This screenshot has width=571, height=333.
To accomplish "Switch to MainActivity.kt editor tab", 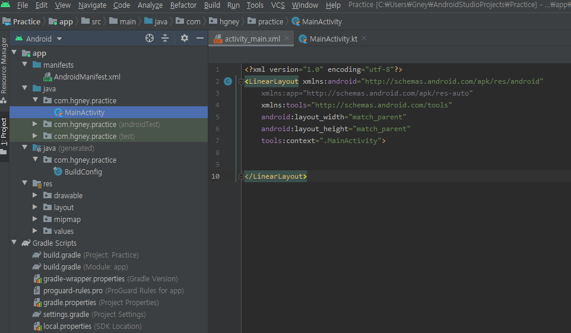I will [332, 39].
